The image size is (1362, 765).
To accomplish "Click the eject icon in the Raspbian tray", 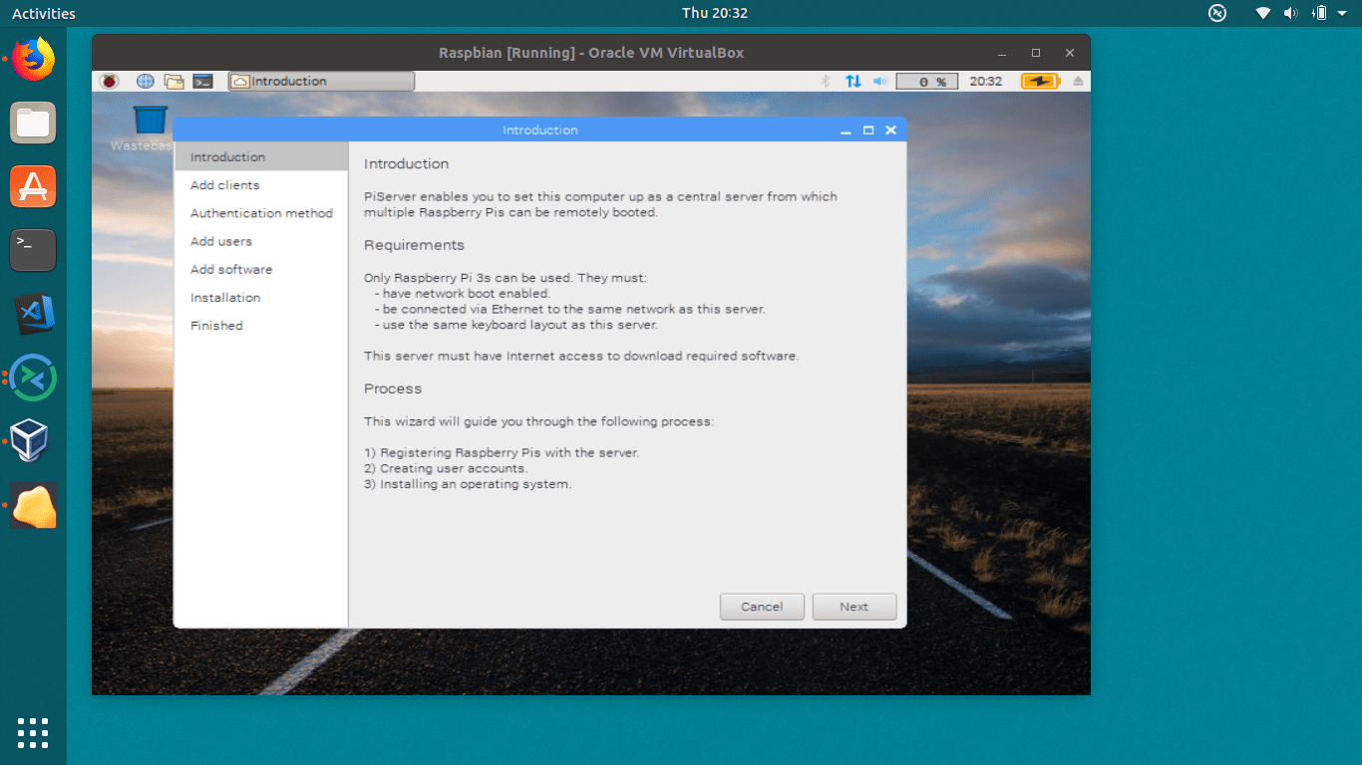I will [1077, 81].
